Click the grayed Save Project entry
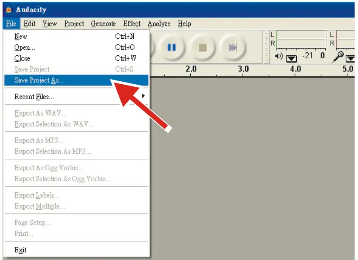 (x=76, y=69)
